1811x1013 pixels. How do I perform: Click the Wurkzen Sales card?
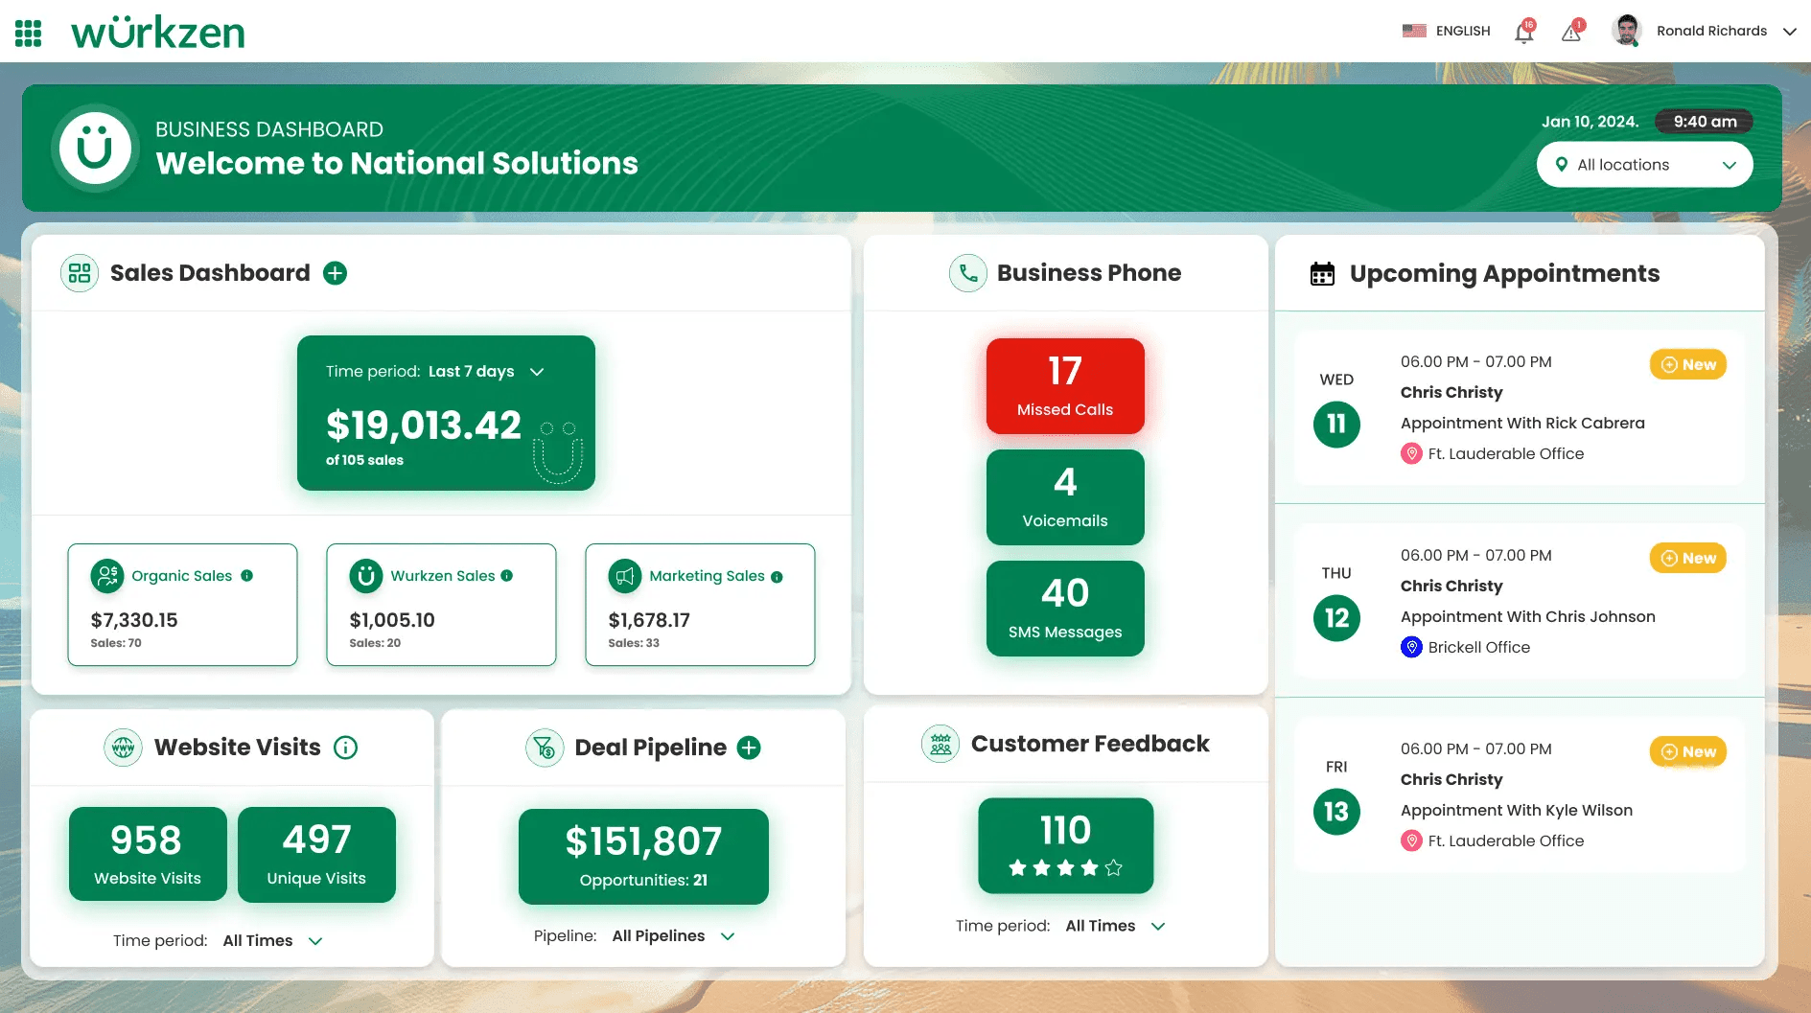pyautogui.click(x=441, y=605)
